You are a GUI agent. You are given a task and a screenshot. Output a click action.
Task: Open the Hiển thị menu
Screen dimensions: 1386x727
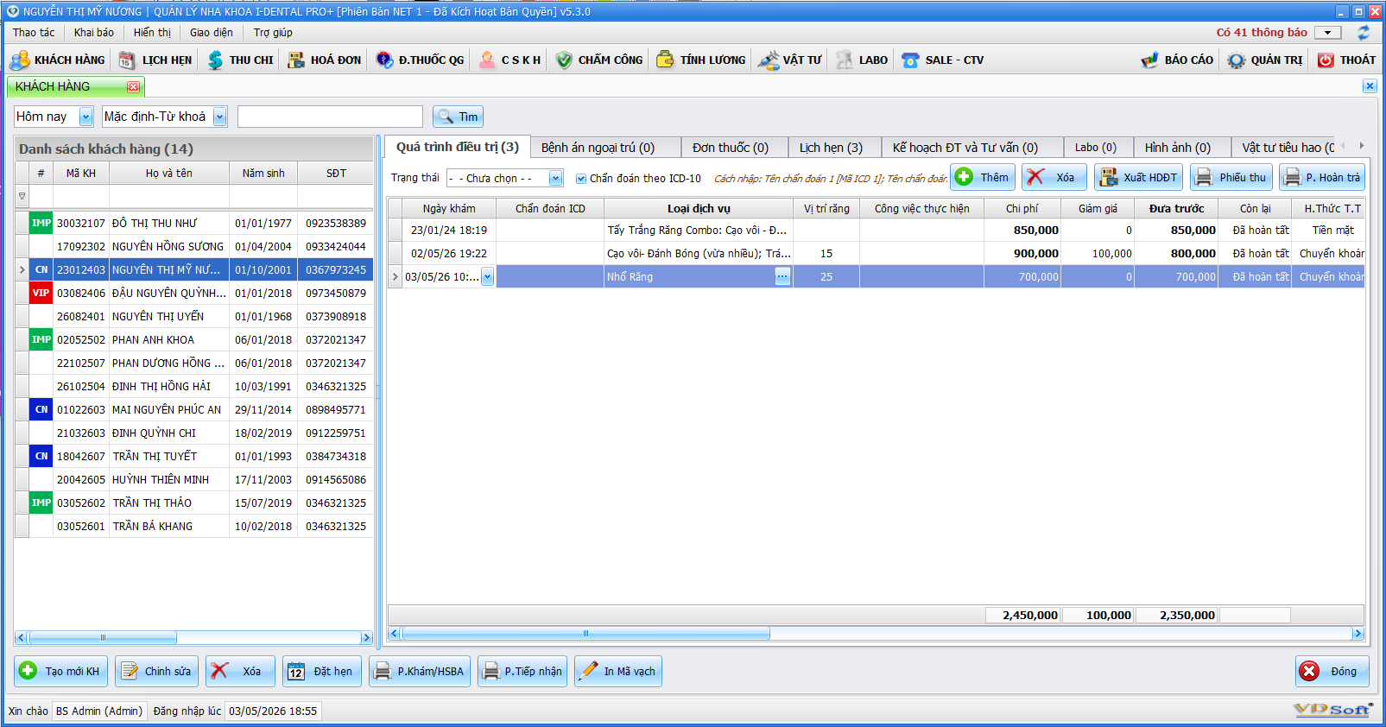pyautogui.click(x=152, y=32)
